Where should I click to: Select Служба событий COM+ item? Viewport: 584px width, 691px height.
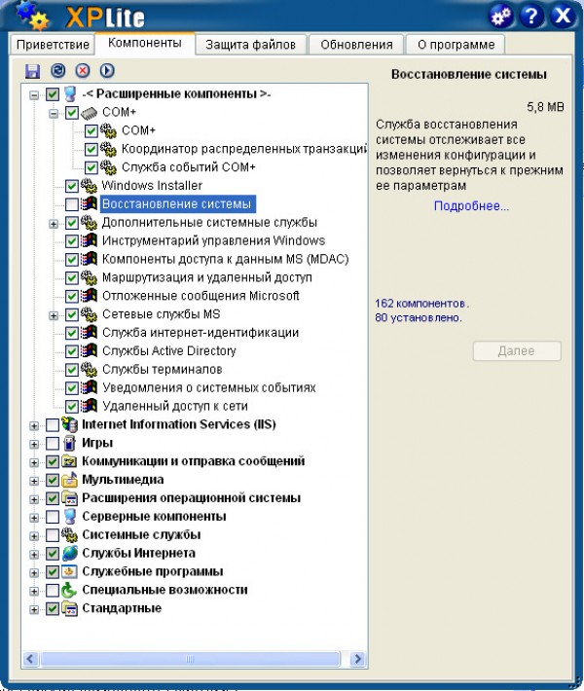pos(188,167)
